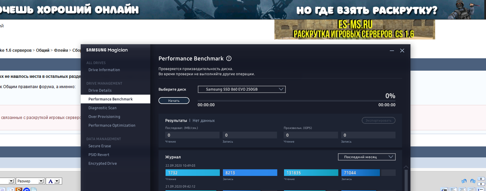Open the font family dropdown left of Размер
Screen dimensions: 486x191
pyautogui.click(x=7, y=181)
